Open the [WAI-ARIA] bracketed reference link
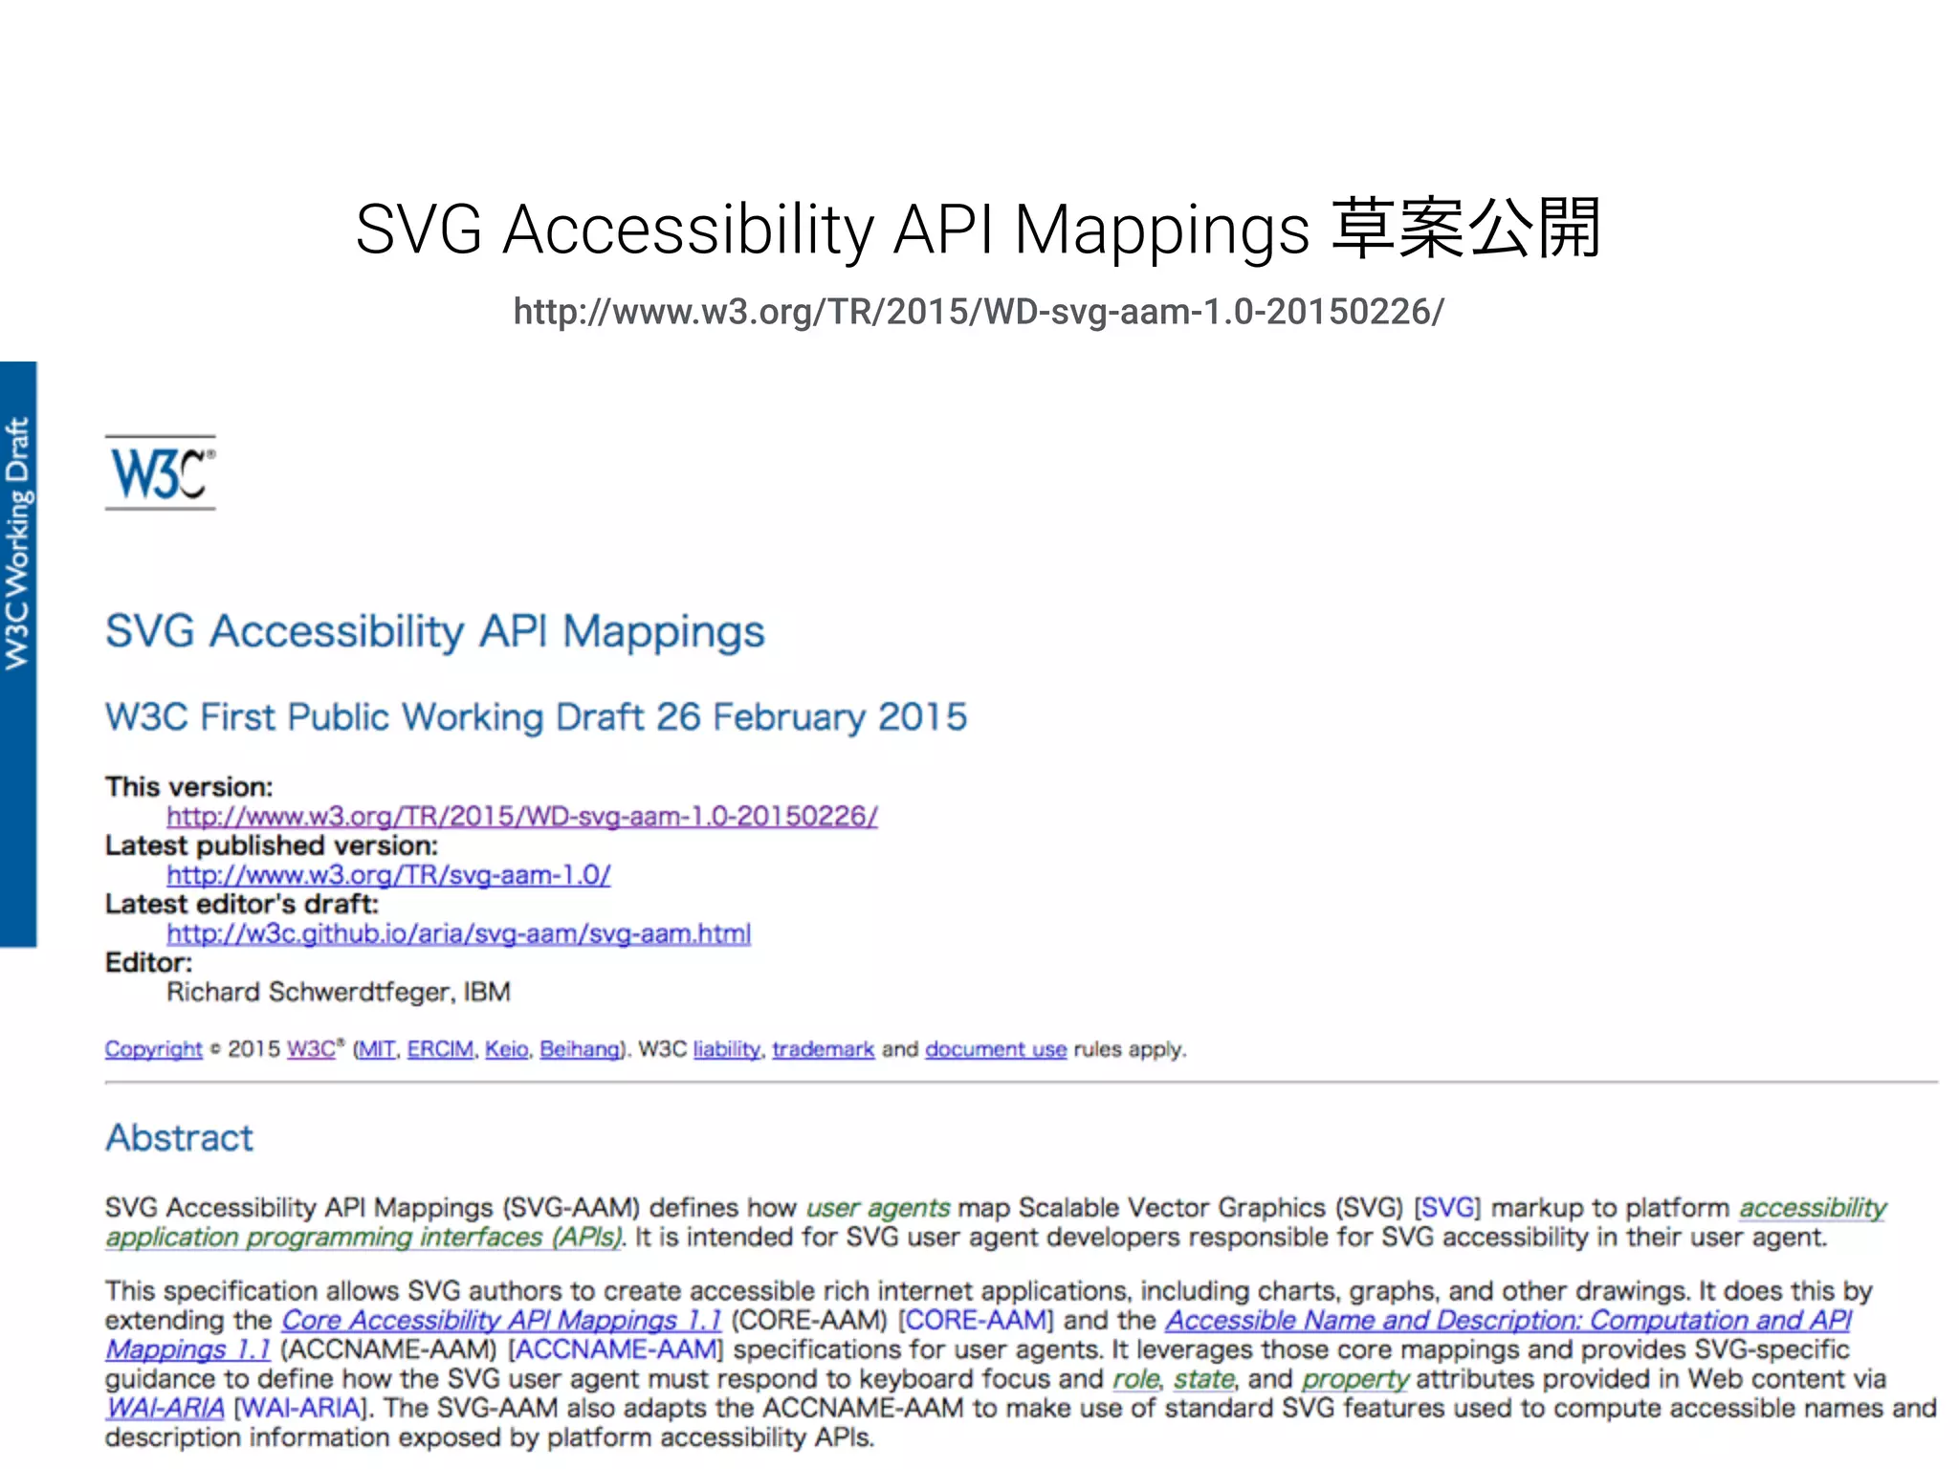Image resolution: width=1959 pixels, height=1469 pixels. pyautogui.click(x=300, y=1409)
